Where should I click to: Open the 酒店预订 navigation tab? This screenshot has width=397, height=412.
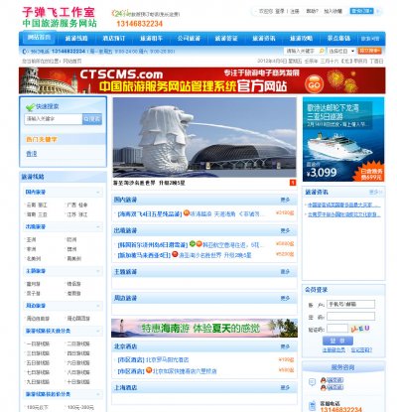(114, 39)
